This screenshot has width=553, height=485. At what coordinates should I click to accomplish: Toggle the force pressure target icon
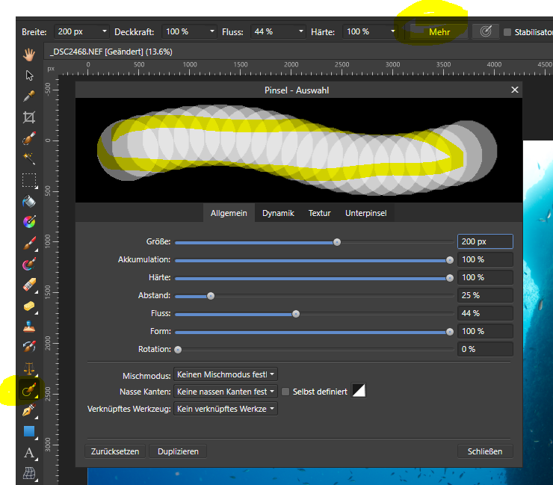coord(485,32)
